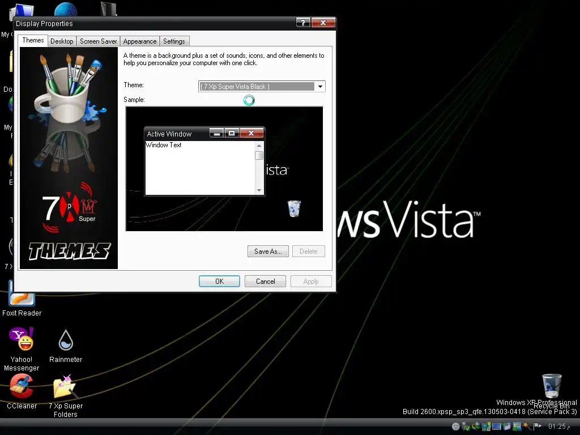Click the green window tray icon

(x=517, y=427)
